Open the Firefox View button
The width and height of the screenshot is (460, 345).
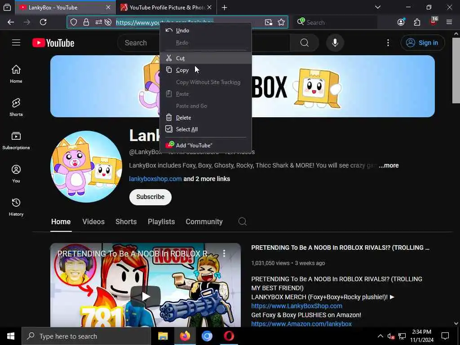coord(7,8)
